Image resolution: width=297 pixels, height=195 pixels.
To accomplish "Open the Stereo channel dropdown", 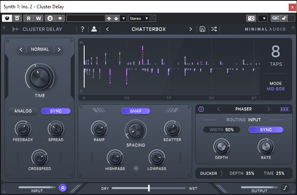I will click(139, 18).
